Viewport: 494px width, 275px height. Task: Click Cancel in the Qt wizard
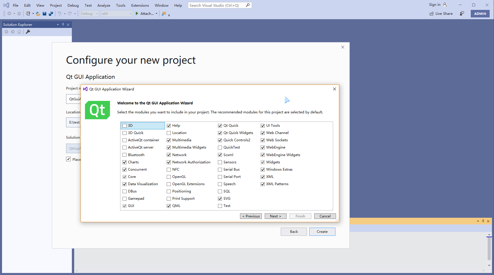point(325,216)
